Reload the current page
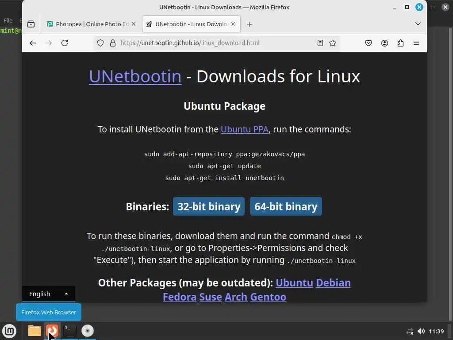 [65, 43]
